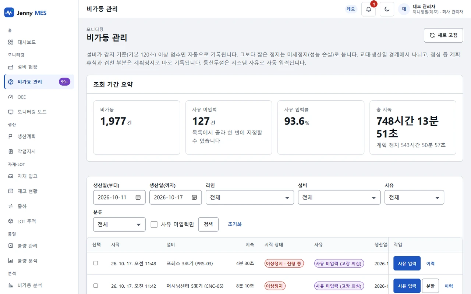Open the 모니터링 보드 menu item

pyautogui.click(x=39, y=112)
